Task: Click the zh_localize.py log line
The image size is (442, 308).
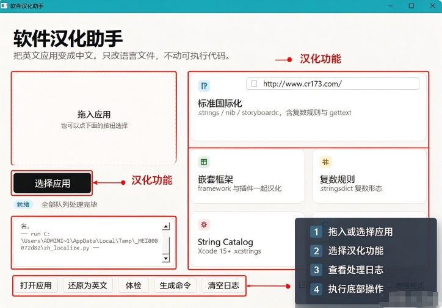Action: [60, 248]
